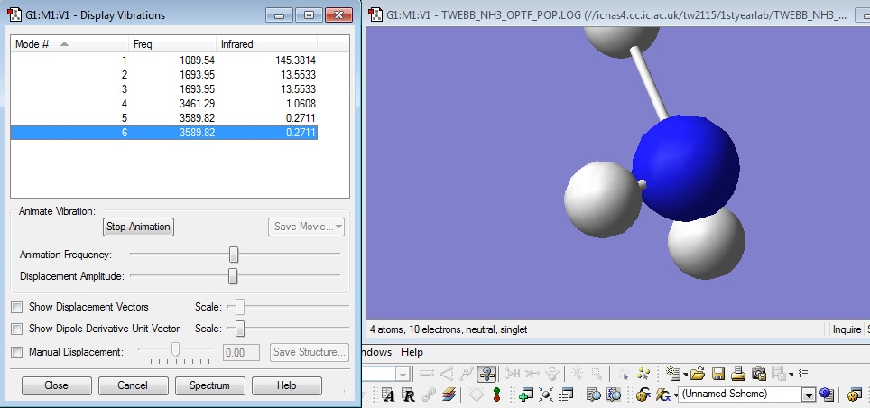Click the Mode # column sort arrow
This screenshot has height=408, width=870.
[x=64, y=43]
